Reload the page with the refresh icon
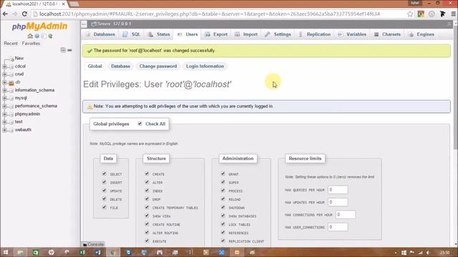 click(25, 14)
